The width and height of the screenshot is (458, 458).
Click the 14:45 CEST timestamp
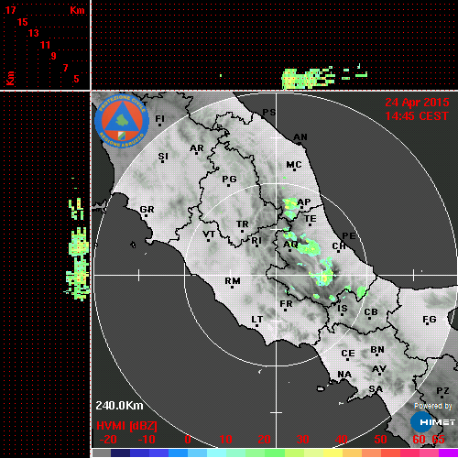[417, 116]
